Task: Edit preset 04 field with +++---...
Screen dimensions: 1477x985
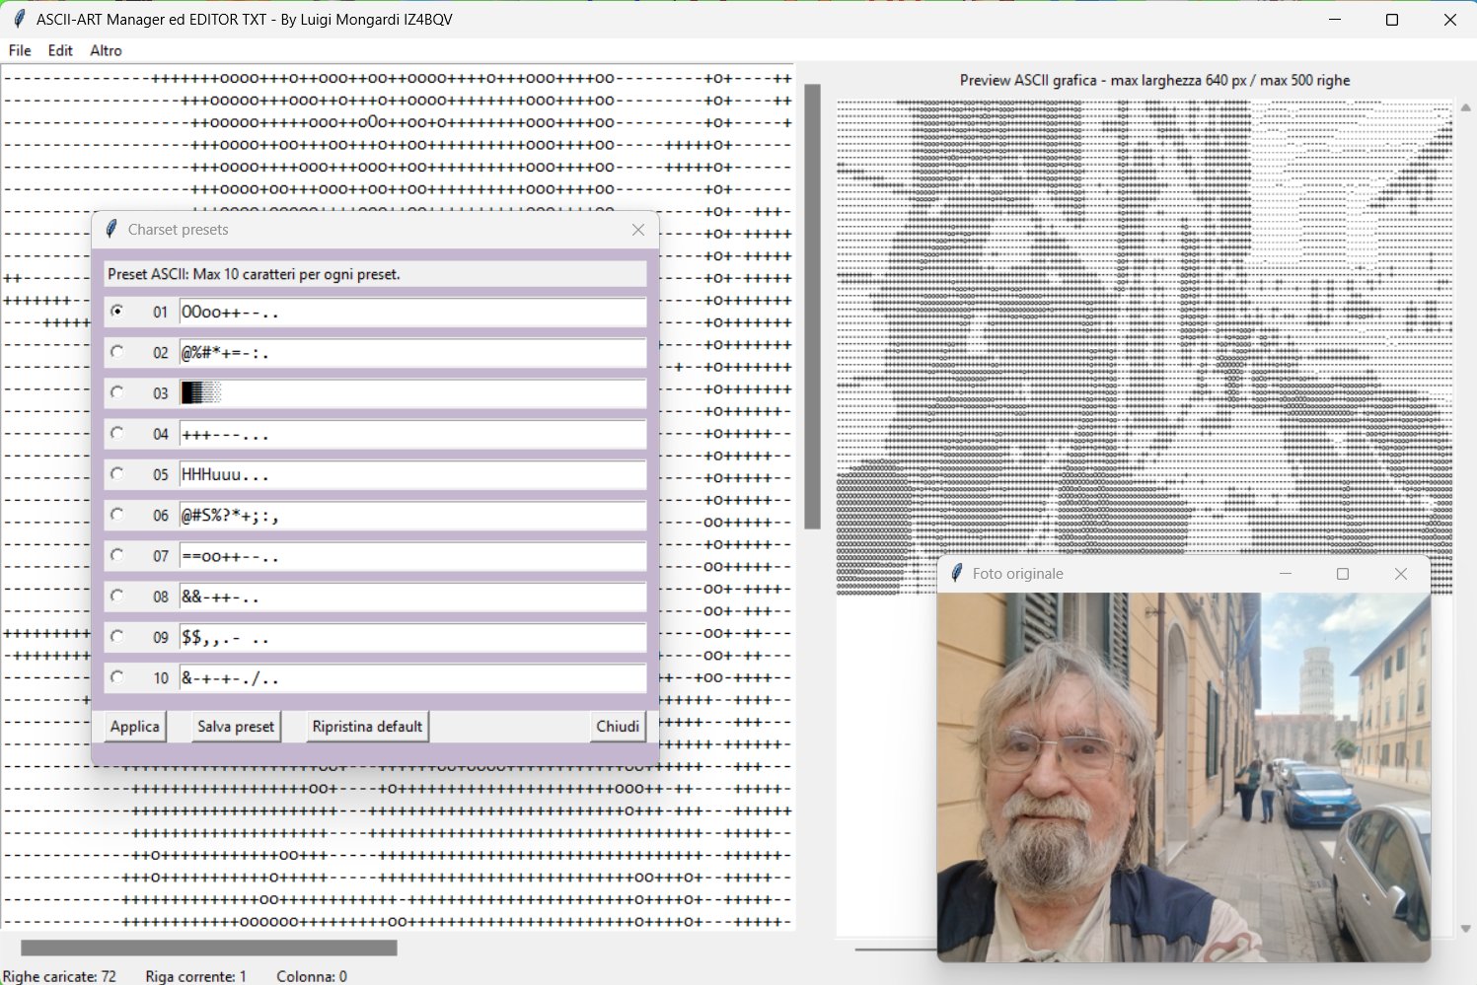Action: (412, 434)
